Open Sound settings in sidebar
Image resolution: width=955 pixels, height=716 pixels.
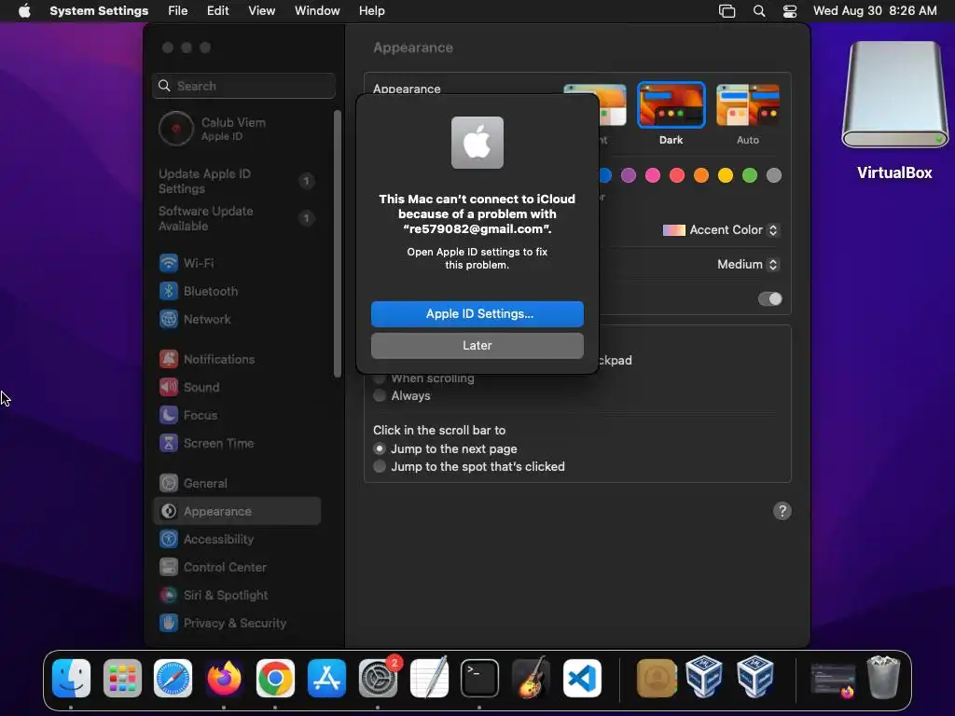(237, 387)
